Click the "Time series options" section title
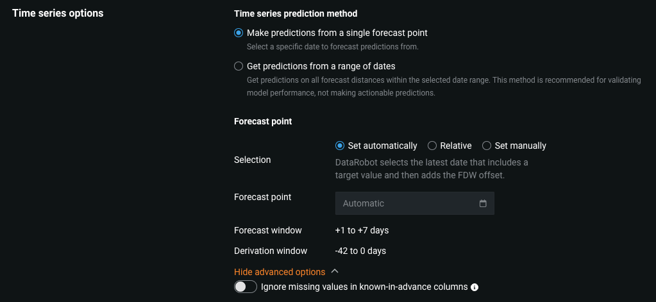This screenshot has height=302, width=656. pyautogui.click(x=58, y=13)
